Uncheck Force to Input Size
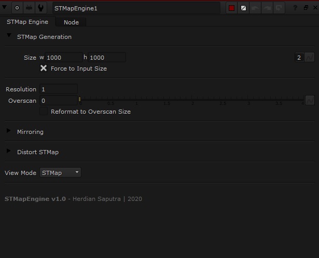This screenshot has height=258, width=319. tap(44, 69)
